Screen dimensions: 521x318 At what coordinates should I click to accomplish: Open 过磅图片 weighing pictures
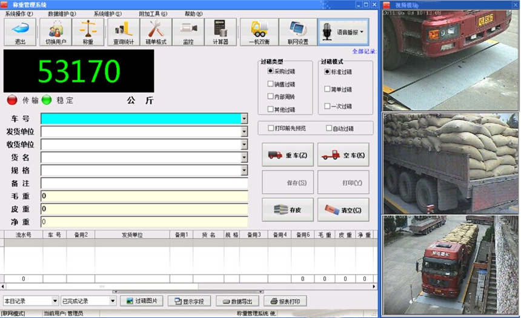coord(142,301)
